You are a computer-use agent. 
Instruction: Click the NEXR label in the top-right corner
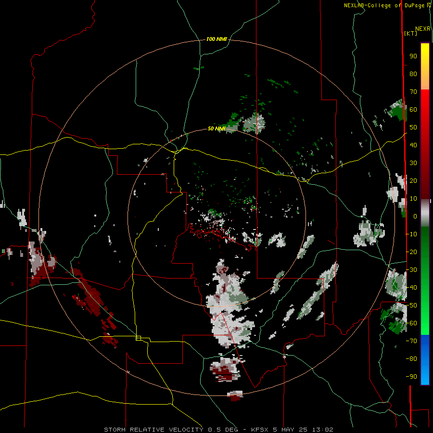coord(423,29)
